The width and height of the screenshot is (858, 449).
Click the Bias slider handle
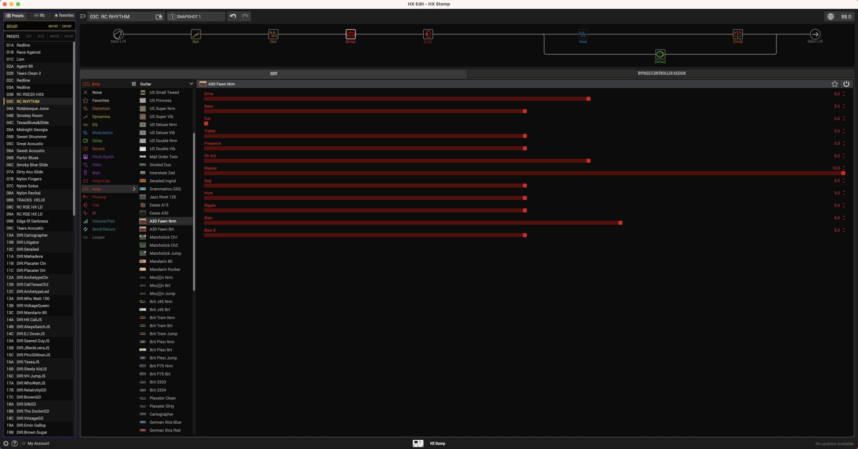620,223
